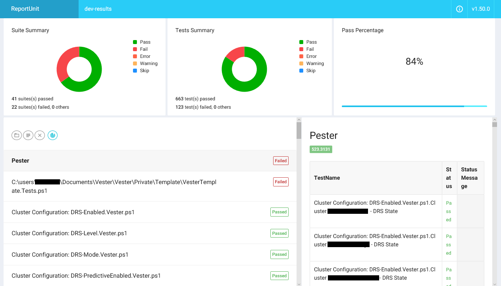Click the Error swatch in Tests Summary legend
This screenshot has width=501, height=286.
[x=301, y=56]
